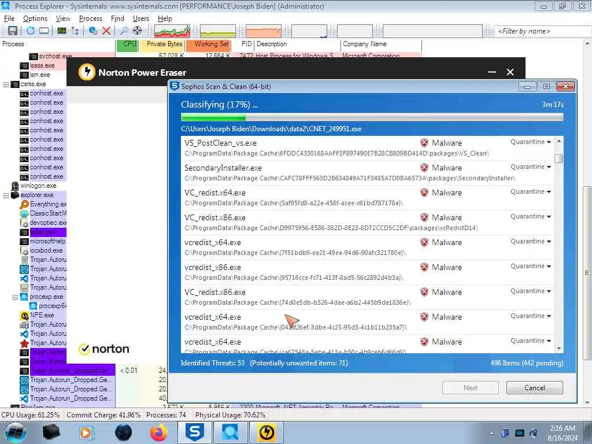This screenshot has height=444, width=592.
Task: Click the winlogon.exe process icon
Action: click(15, 186)
